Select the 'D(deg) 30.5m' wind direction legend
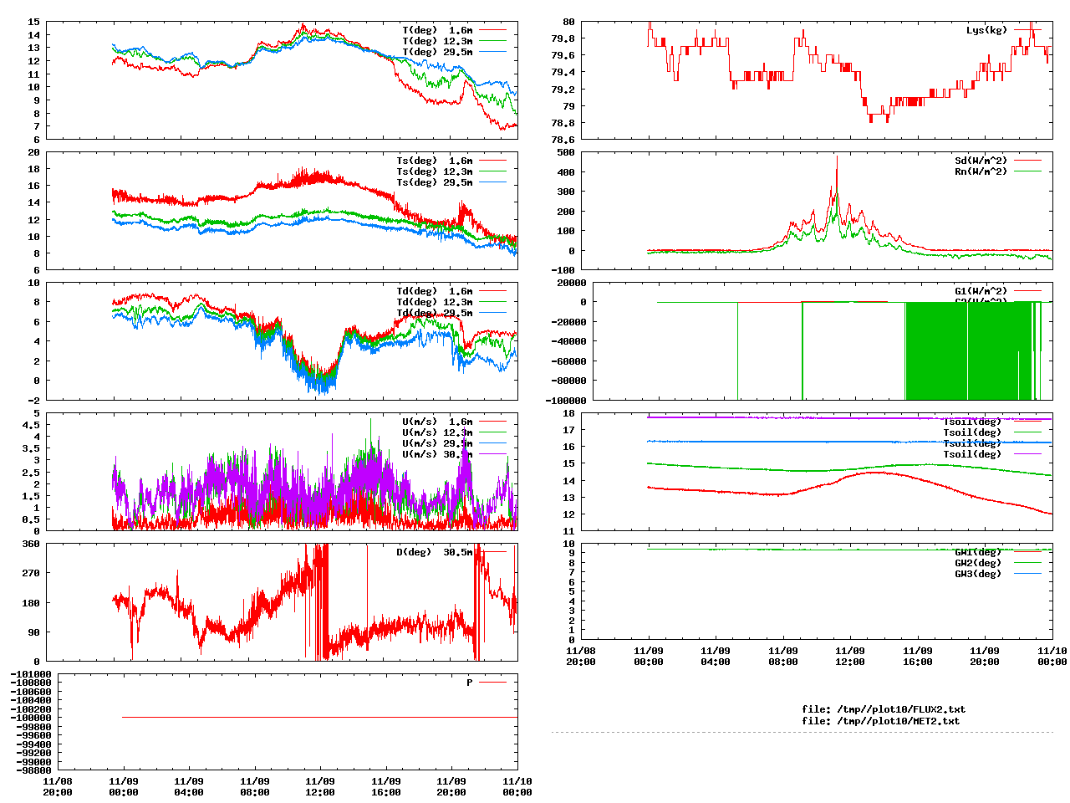 [x=434, y=552]
